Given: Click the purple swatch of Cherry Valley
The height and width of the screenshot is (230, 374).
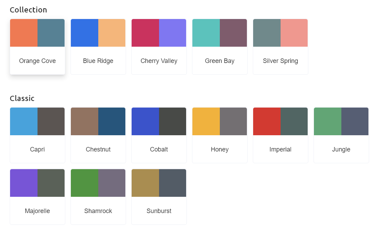Looking at the screenshot, I should pyautogui.click(x=173, y=33).
